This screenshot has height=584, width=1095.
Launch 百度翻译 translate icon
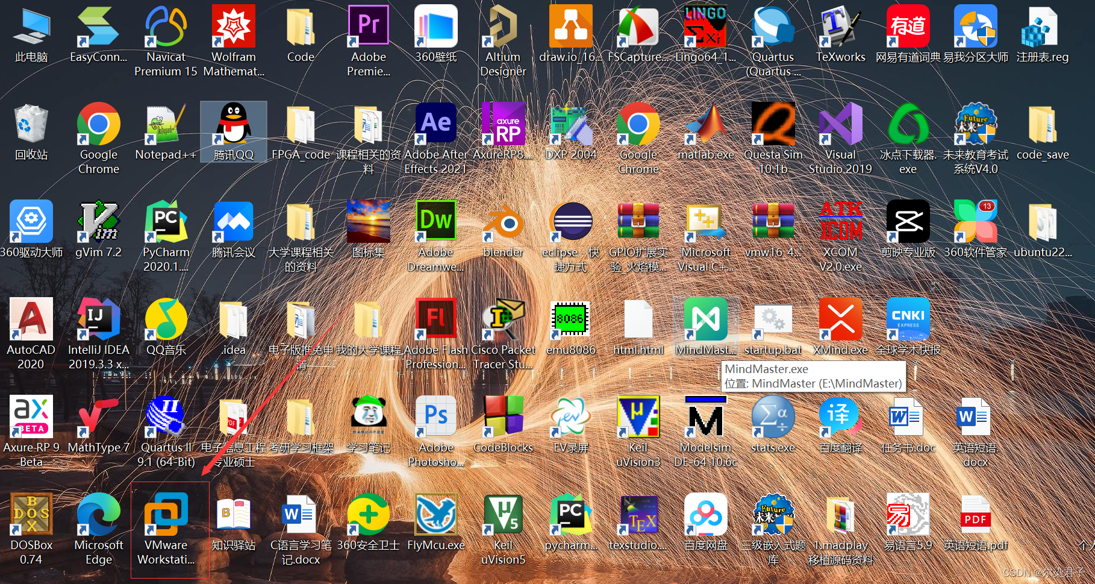841,416
